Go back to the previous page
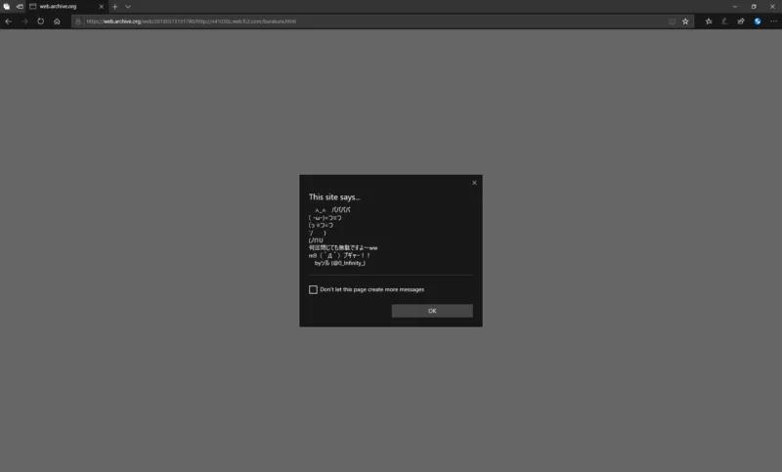The width and height of the screenshot is (782, 472). pos(9,21)
